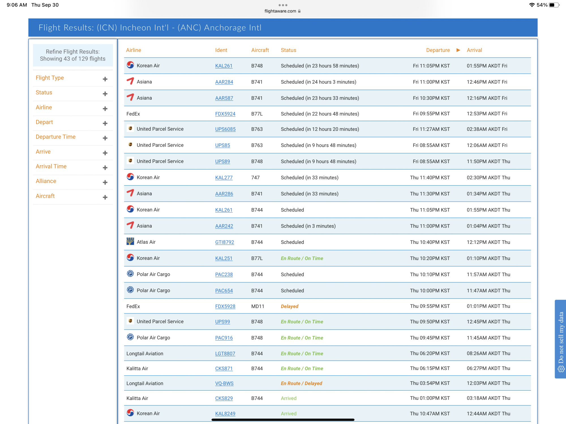Viewport: 566px width, 424px height.
Task: Click 'MD11' aircraft type cell
Action: (x=258, y=306)
